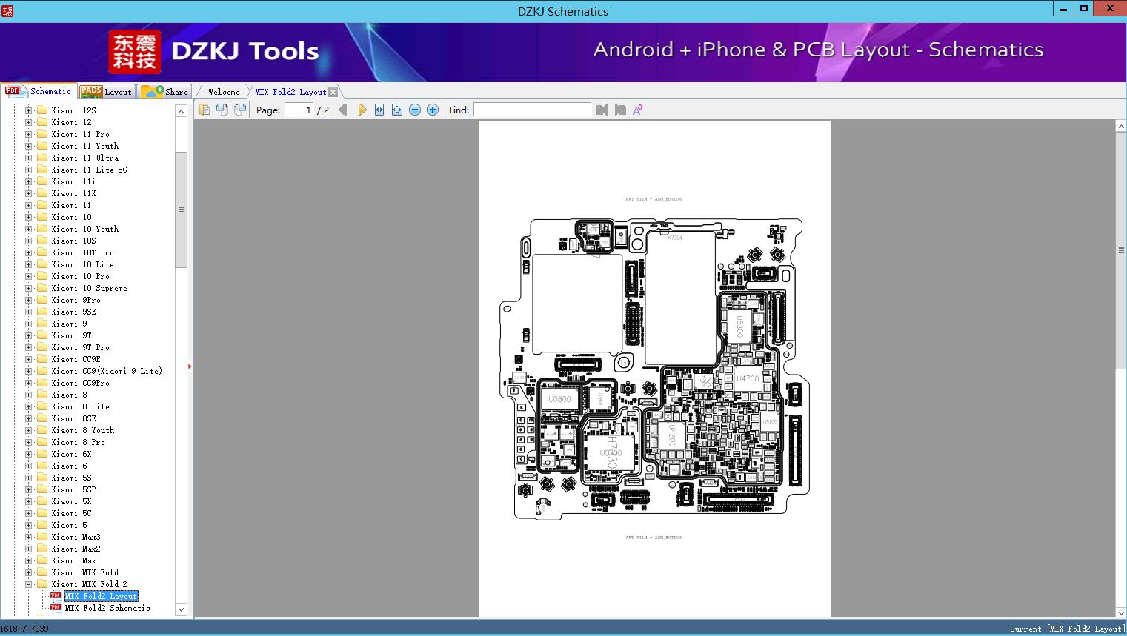The image size is (1127, 636).
Task: Zoom in with the plus icon
Action: (433, 110)
